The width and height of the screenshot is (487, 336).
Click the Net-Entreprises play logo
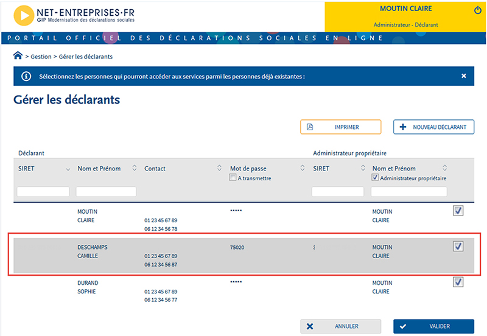coord(24,16)
